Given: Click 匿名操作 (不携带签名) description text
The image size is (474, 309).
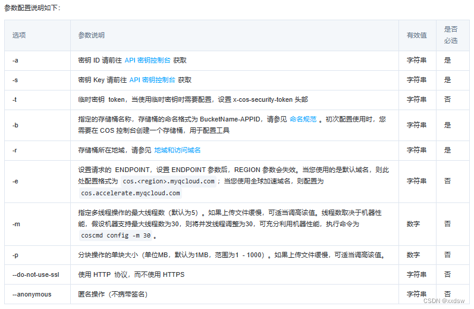Looking at the screenshot, I should click(x=113, y=294).
